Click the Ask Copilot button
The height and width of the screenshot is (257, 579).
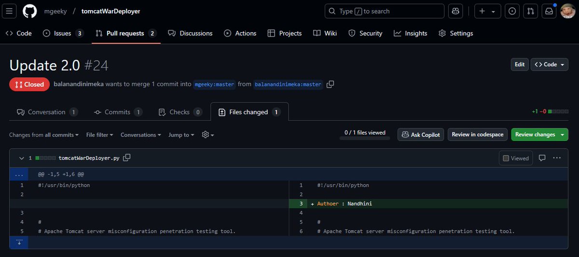[x=421, y=135]
